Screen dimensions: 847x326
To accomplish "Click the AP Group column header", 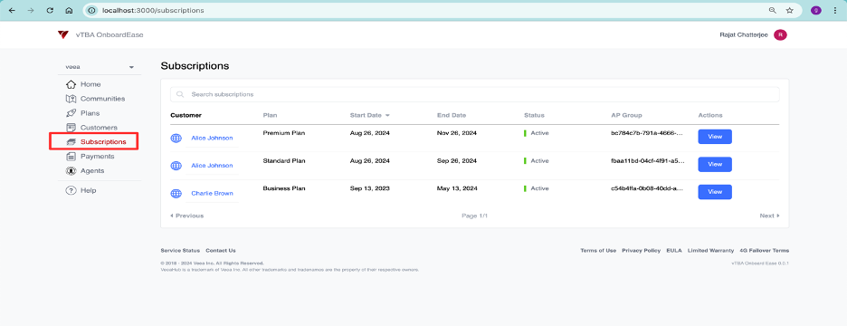I will click(x=626, y=115).
